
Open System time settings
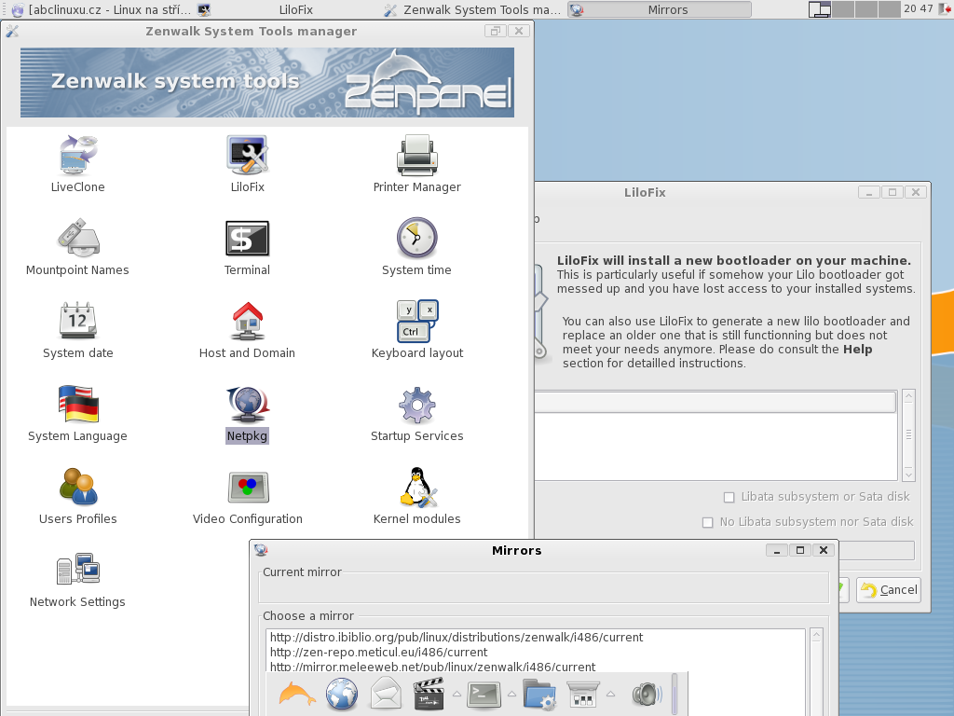(416, 246)
